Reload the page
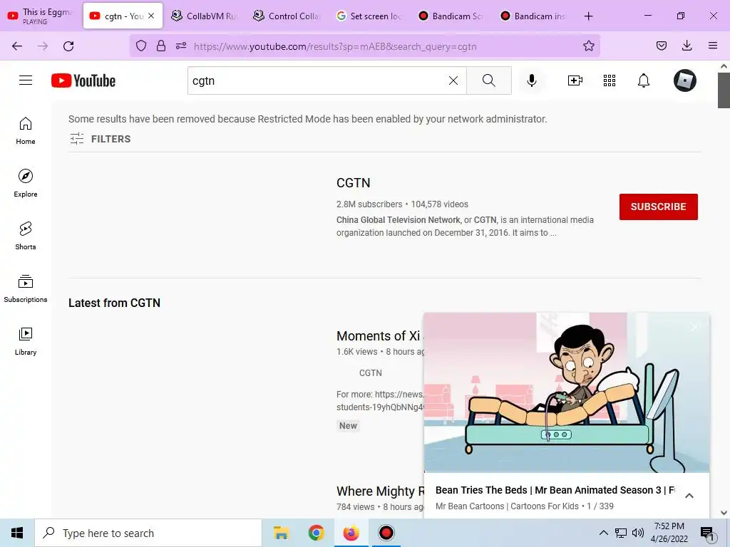Image resolution: width=730 pixels, height=547 pixels. (x=68, y=46)
